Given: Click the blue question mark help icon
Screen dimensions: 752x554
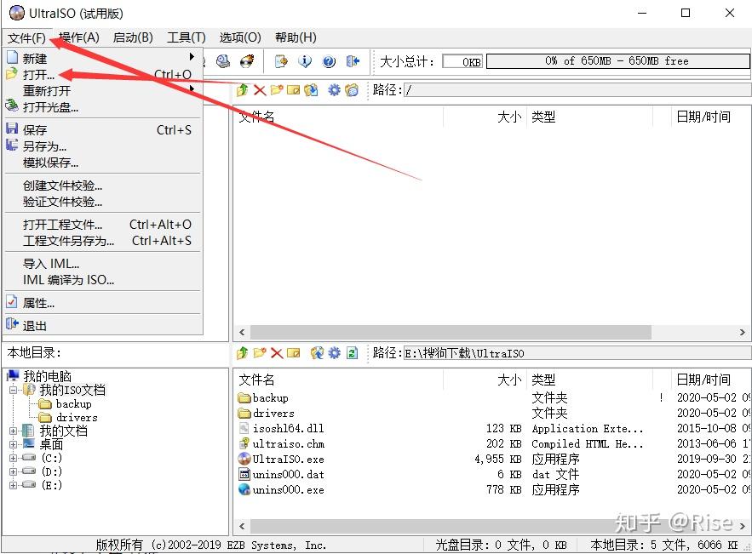Looking at the screenshot, I should 329,61.
